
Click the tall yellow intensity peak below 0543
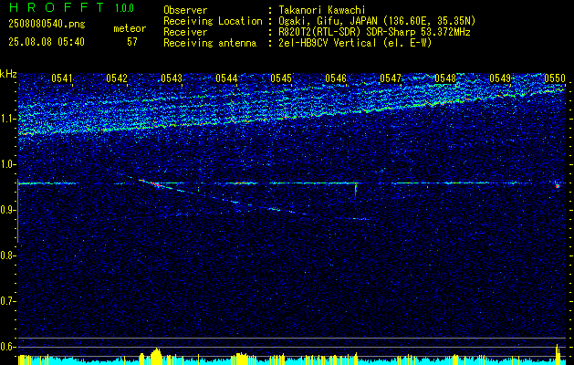point(156,356)
